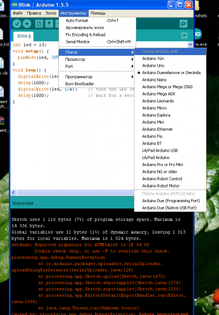Image resolution: width=219 pixels, height=315 pixels.
Task: Click the 'void loop() {' code line
Action: 29,70
